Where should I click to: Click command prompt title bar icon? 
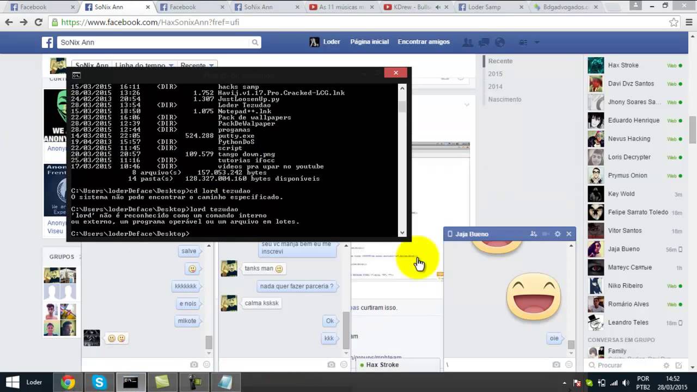click(76, 76)
